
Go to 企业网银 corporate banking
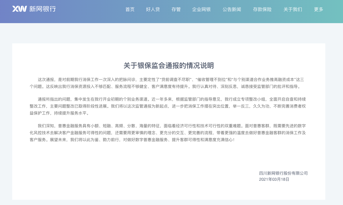coord(202,9)
